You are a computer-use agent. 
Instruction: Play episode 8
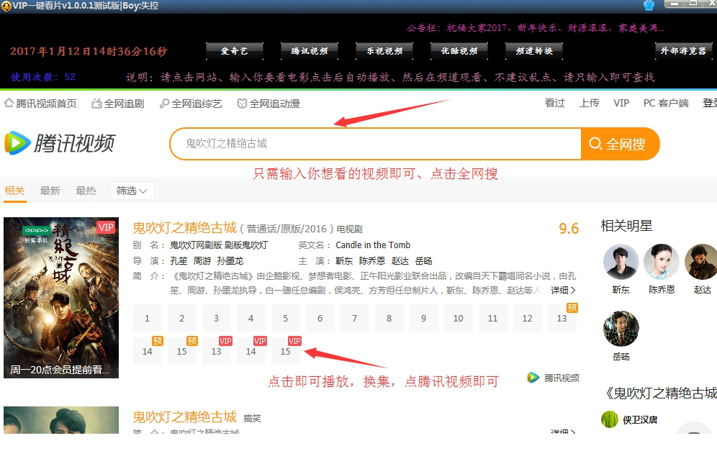(x=389, y=318)
